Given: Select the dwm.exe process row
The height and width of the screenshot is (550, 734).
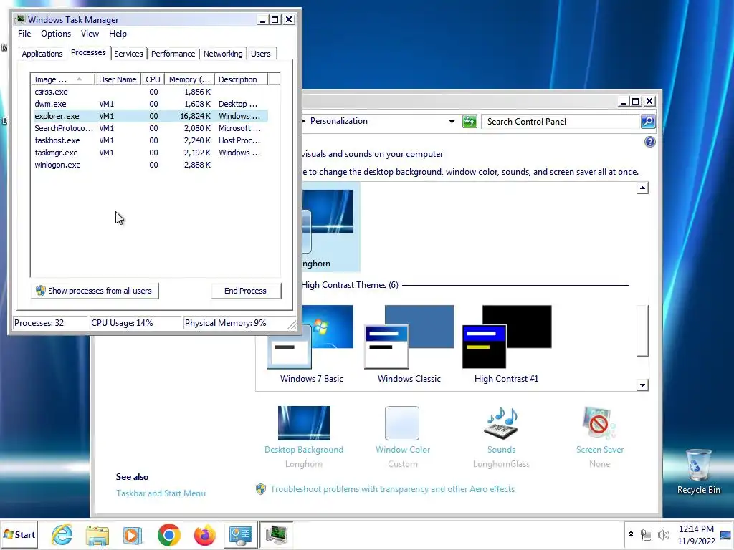Looking at the screenshot, I should pyautogui.click(x=149, y=104).
